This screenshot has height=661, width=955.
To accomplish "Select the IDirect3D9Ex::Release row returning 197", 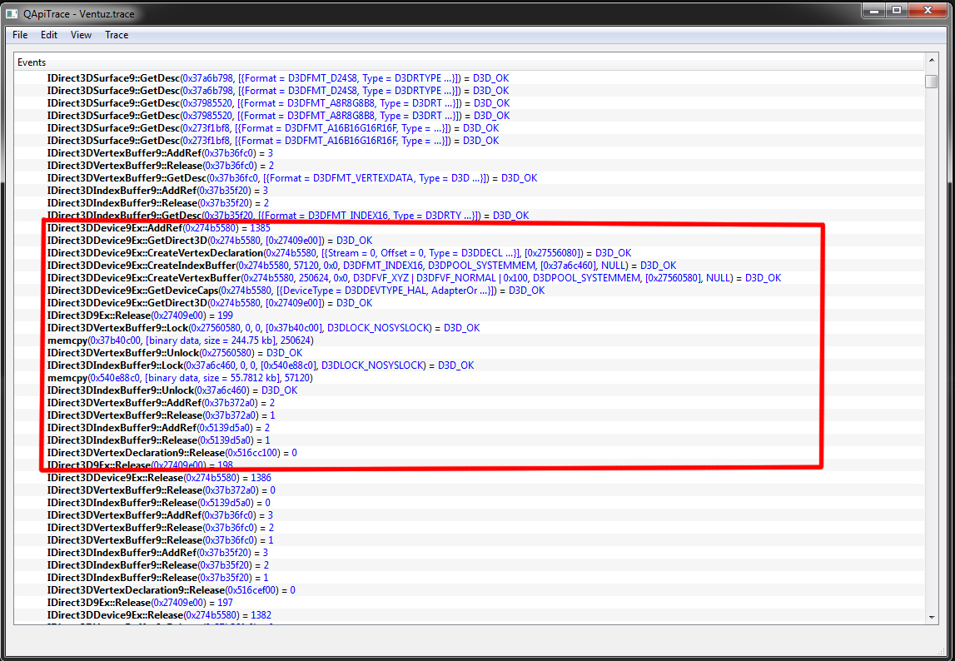I will 140,603.
